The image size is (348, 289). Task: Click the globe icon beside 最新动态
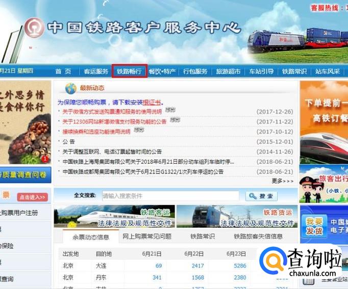click(71, 88)
